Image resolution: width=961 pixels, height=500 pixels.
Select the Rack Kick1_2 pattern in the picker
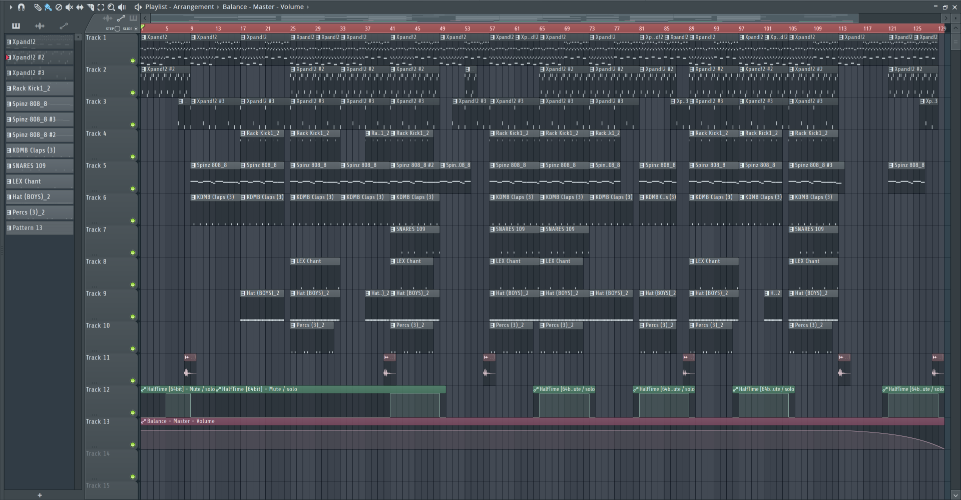(x=40, y=88)
